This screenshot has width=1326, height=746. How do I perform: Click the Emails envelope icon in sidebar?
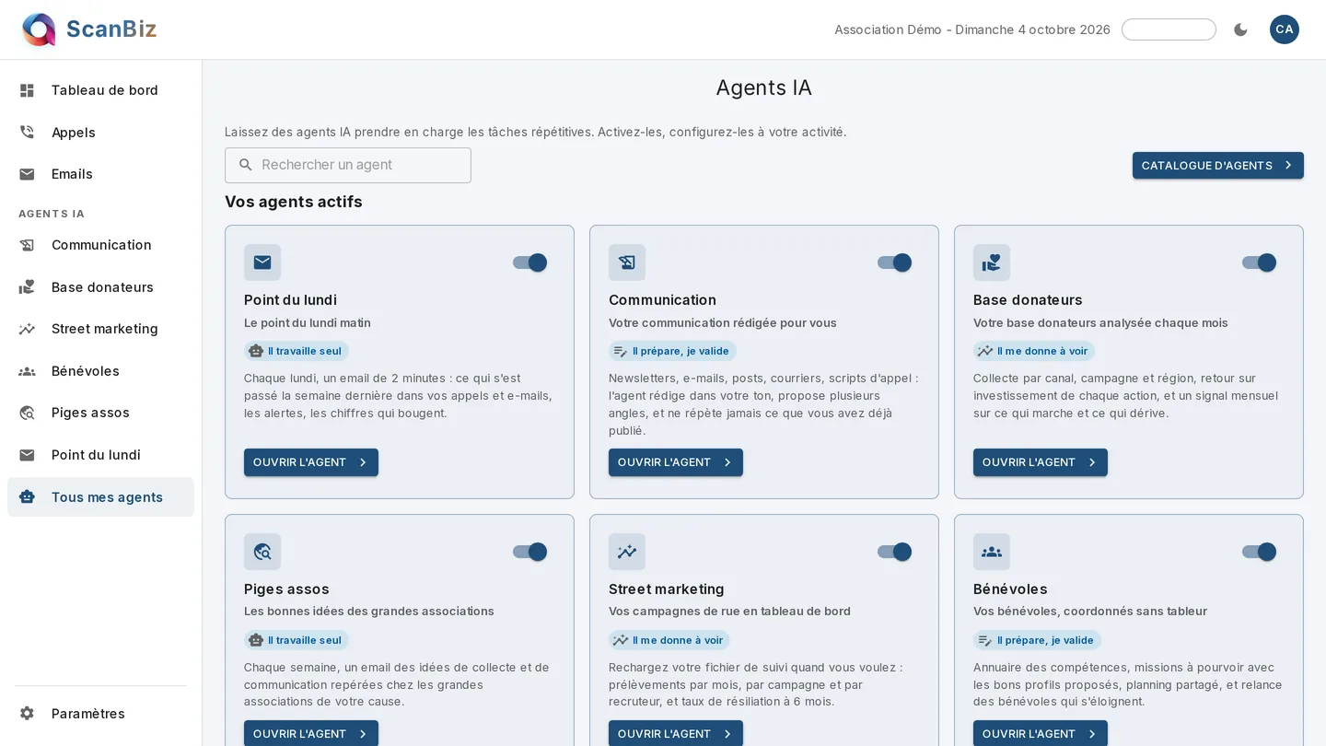tap(27, 174)
